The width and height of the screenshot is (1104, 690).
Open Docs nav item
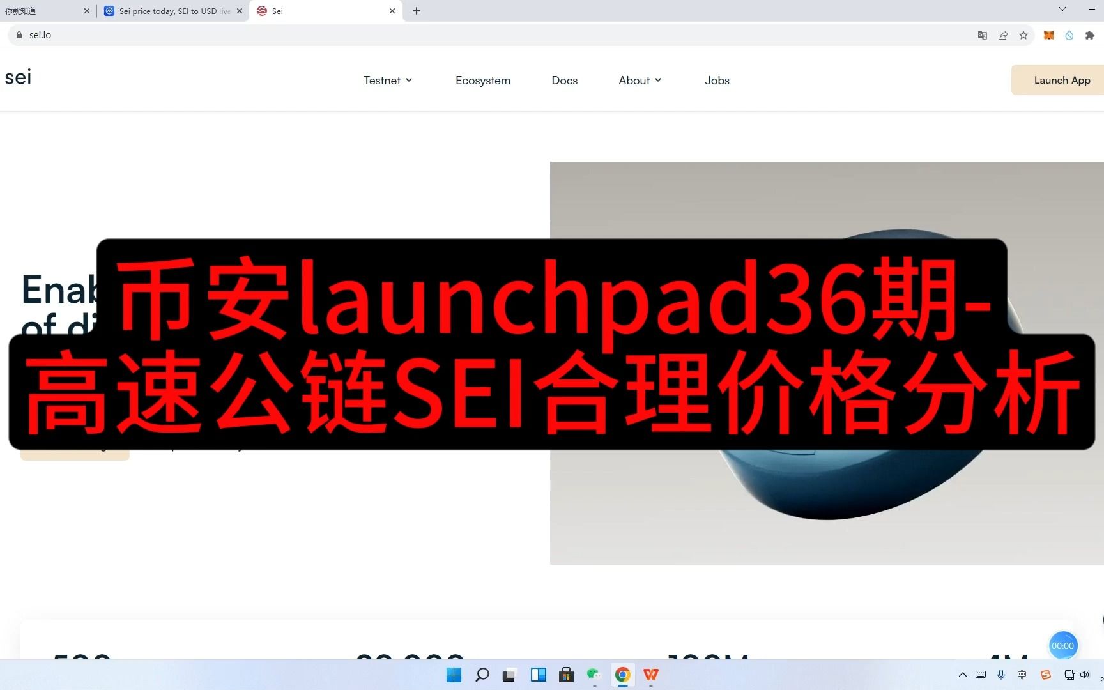(565, 80)
